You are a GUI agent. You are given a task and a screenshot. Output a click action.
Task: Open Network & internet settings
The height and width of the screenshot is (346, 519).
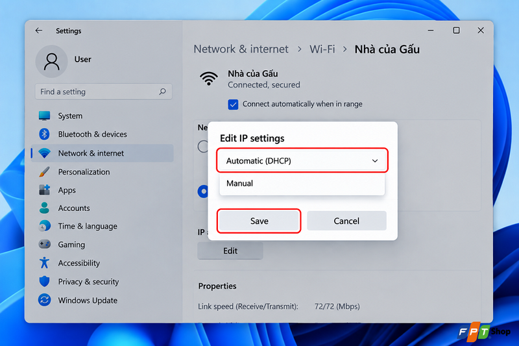click(x=102, y=153)
